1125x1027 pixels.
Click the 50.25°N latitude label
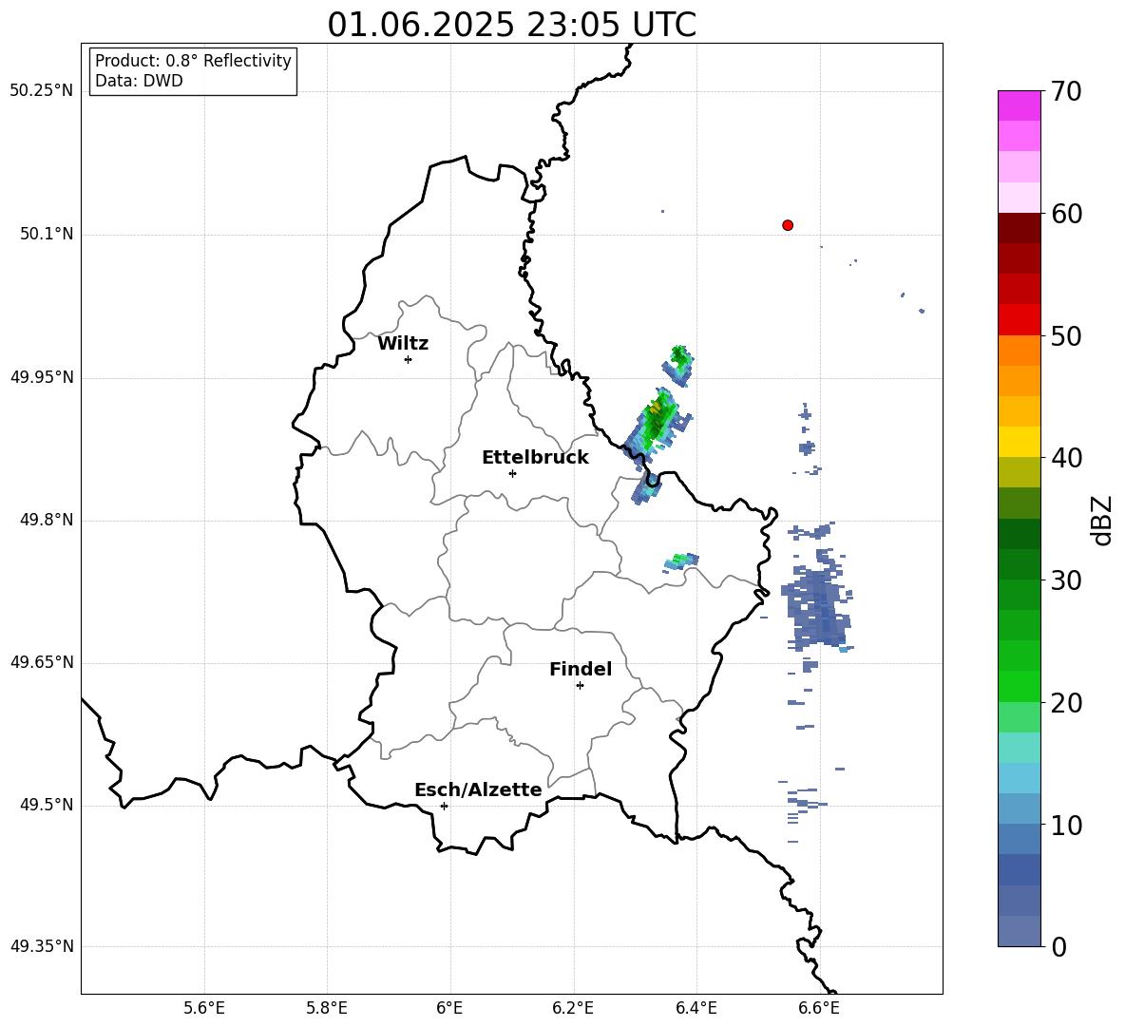(x=42, y=90)
